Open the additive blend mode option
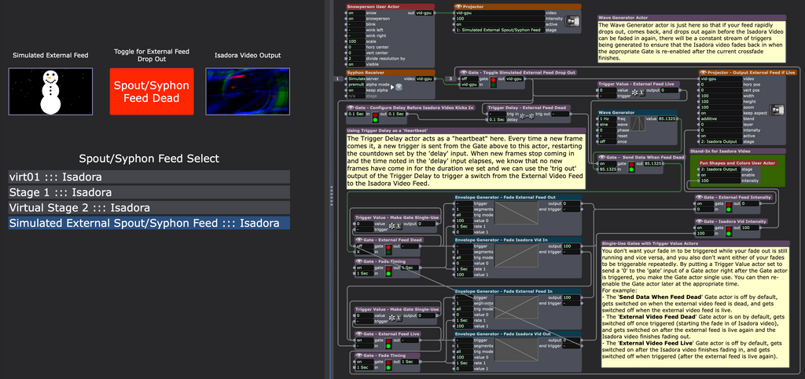805x379 pixels. pos(722,118)
